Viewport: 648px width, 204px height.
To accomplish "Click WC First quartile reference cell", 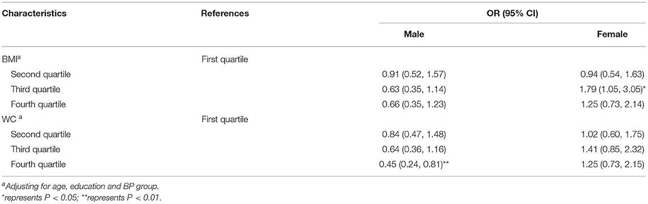I will click(224, 120).
